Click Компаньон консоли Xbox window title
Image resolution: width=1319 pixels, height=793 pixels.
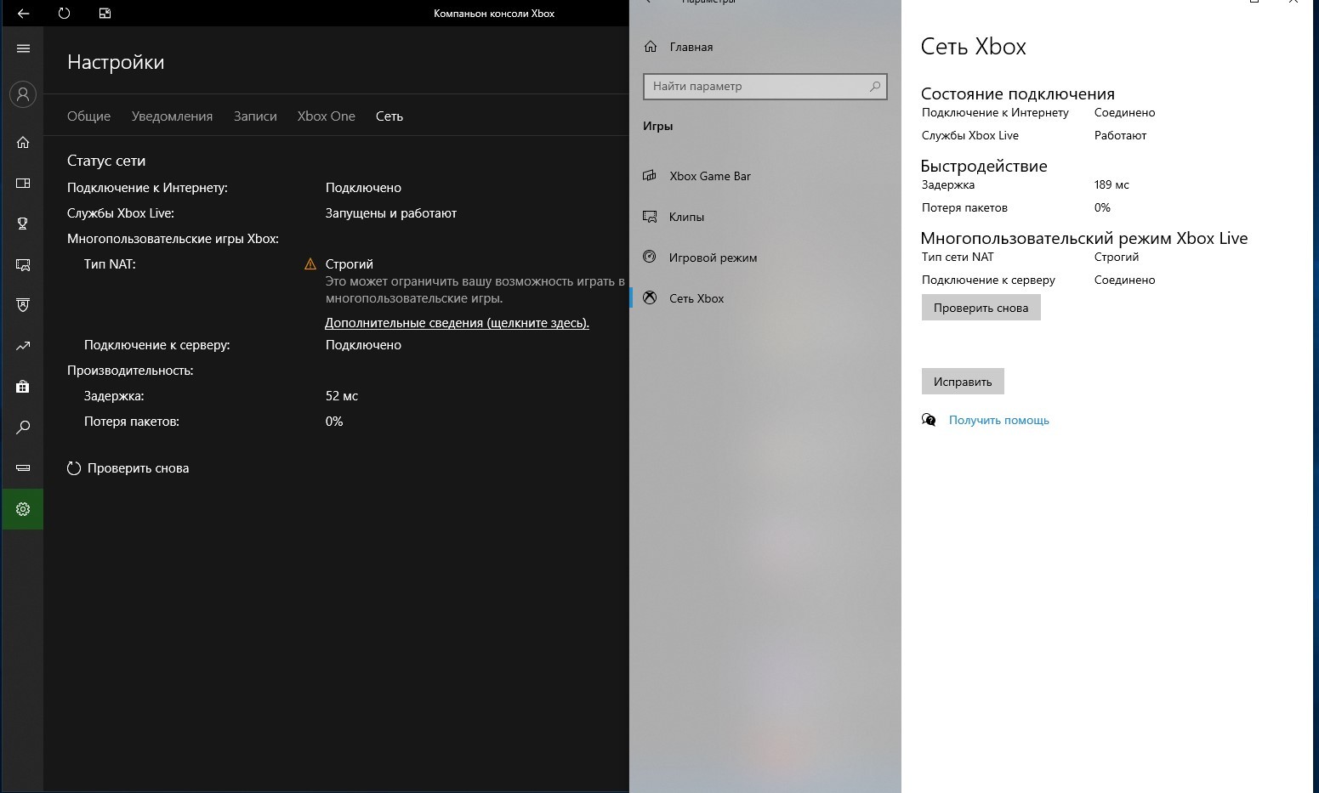click(x=494, y=14)
